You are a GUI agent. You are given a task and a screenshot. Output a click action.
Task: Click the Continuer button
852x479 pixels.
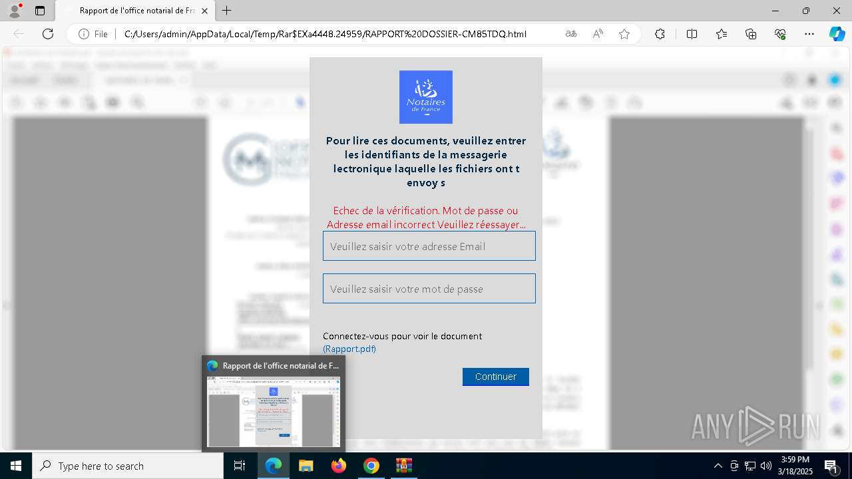496,377
